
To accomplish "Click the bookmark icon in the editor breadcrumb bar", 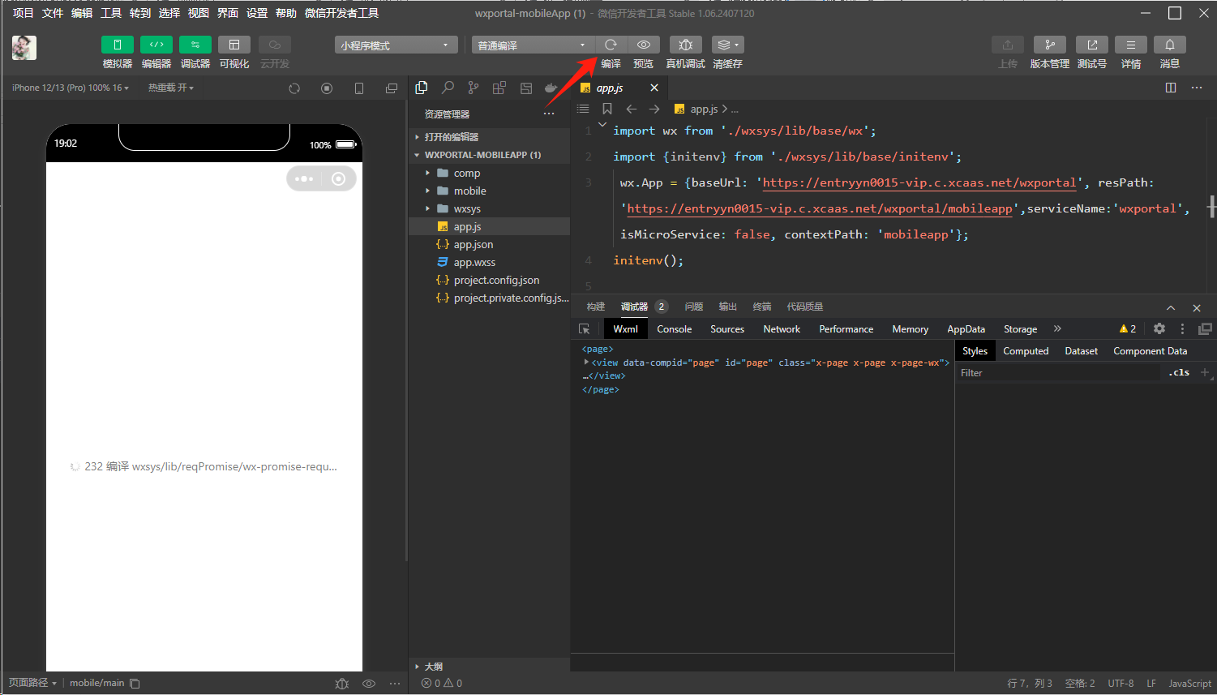I will [x=607, y=109].
